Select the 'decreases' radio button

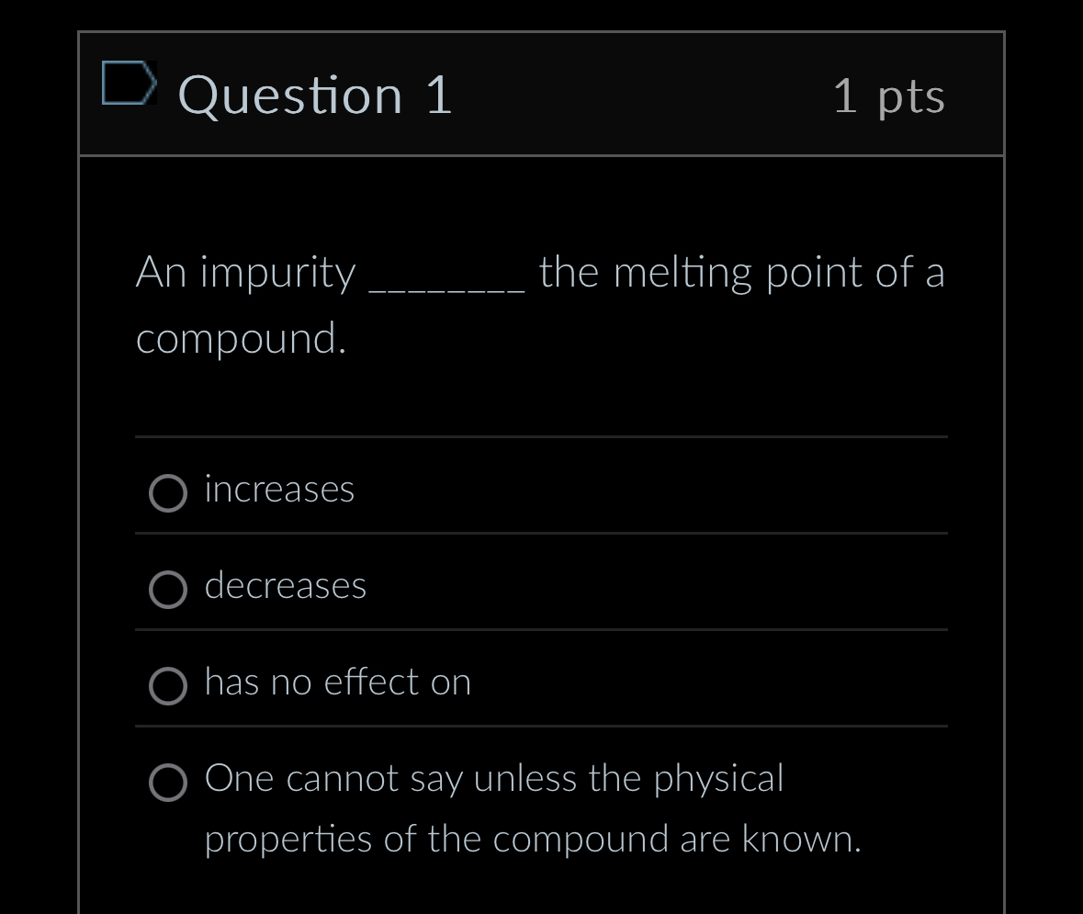coord(169,590)
